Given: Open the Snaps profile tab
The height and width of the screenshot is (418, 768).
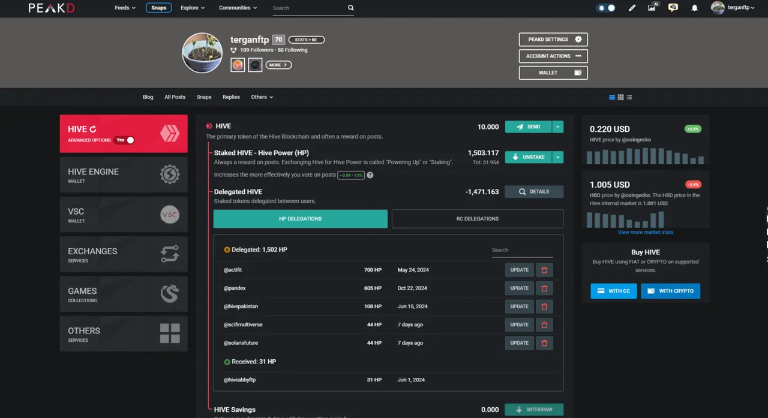Looking at the screenshot, I should 204,97.
